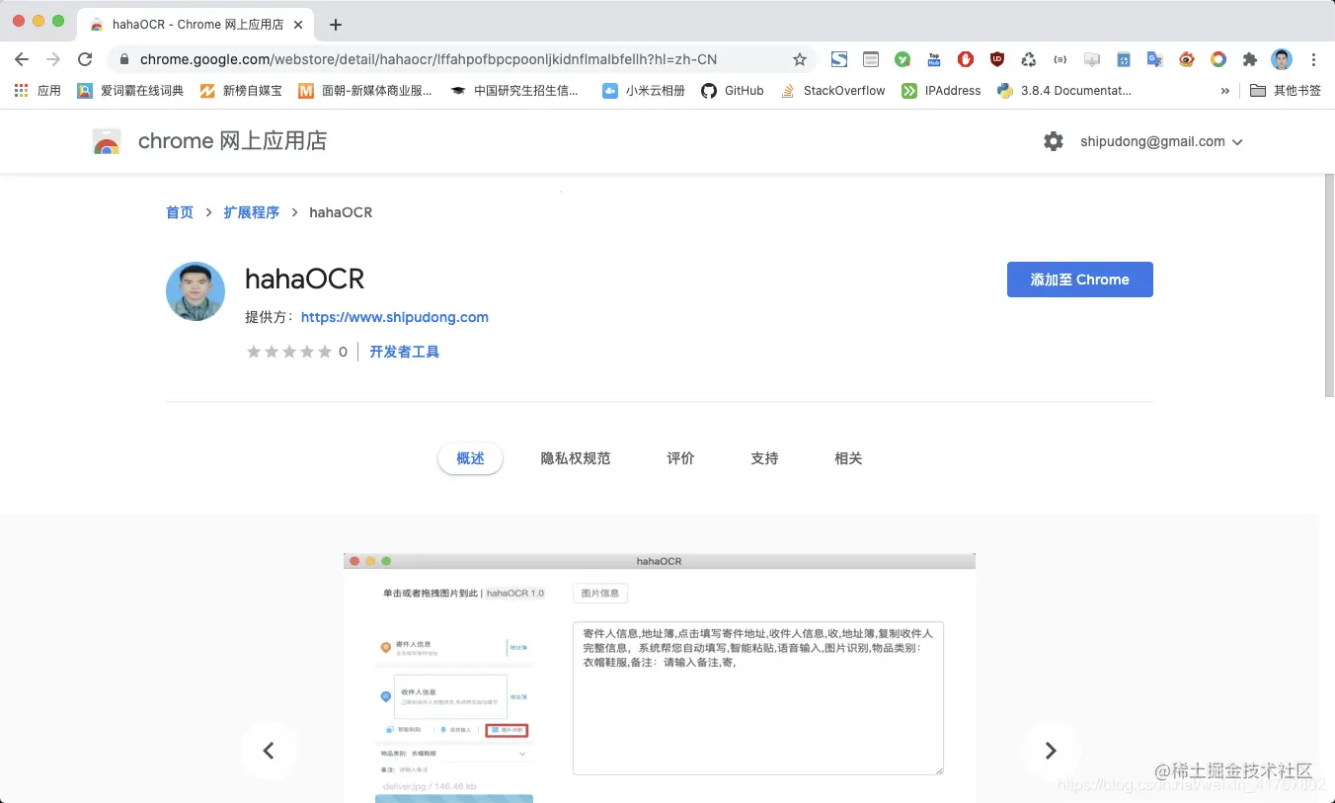Close the hahaOCR browser tab
The image size is (1335, 803).
click(x=298, y=25)
